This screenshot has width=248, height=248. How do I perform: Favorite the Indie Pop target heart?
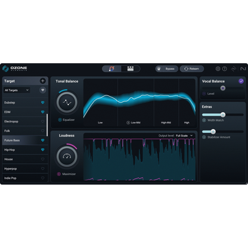click(x=42, y=178)
